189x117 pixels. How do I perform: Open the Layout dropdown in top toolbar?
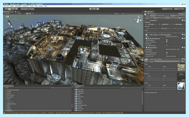(179, 9)
